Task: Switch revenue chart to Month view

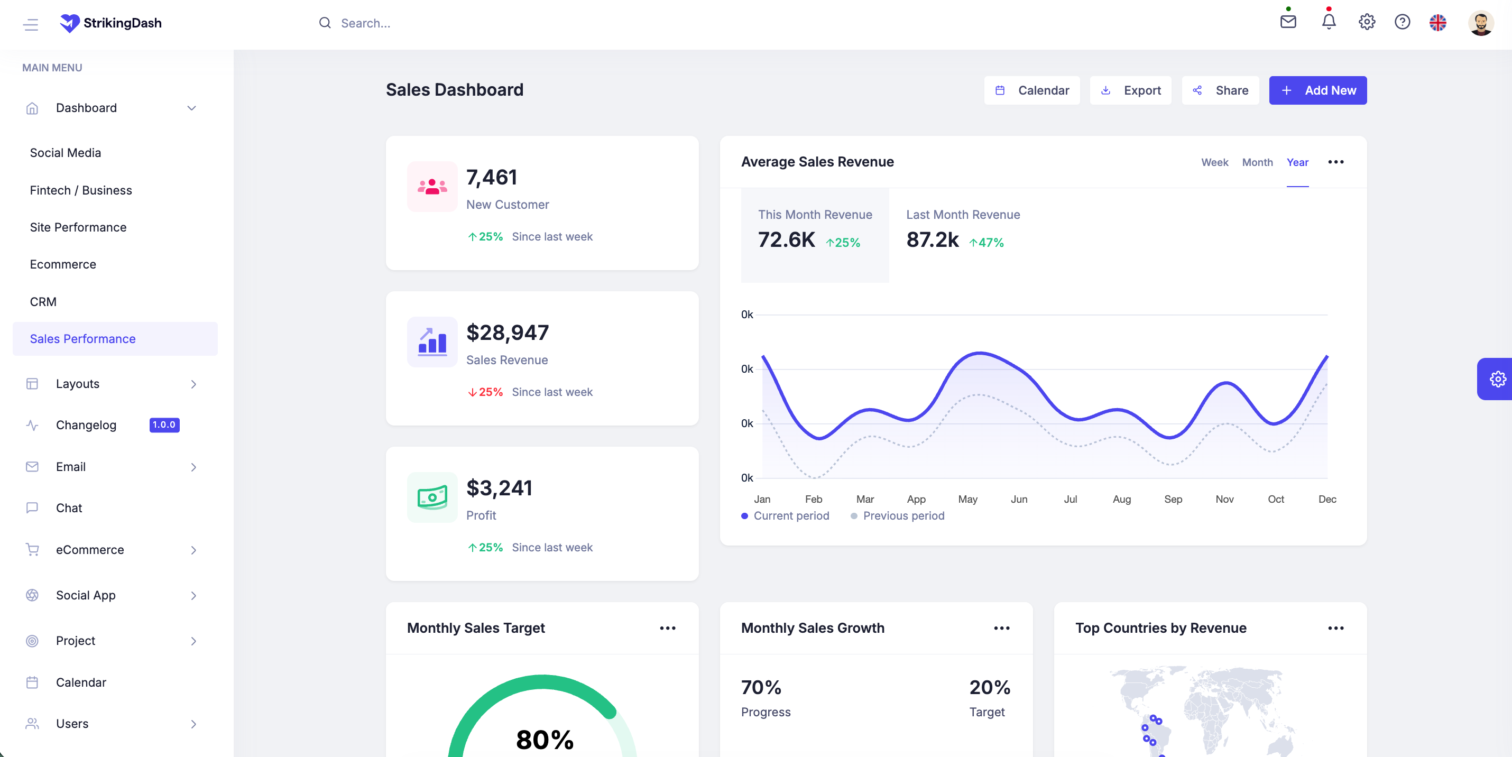Action: click(1257, 162)
